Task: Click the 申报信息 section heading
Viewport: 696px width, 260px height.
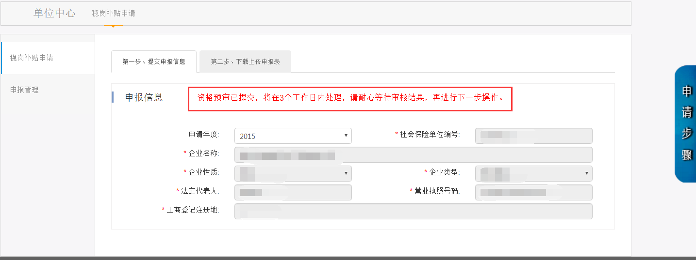Action: (x=144, y=97)
